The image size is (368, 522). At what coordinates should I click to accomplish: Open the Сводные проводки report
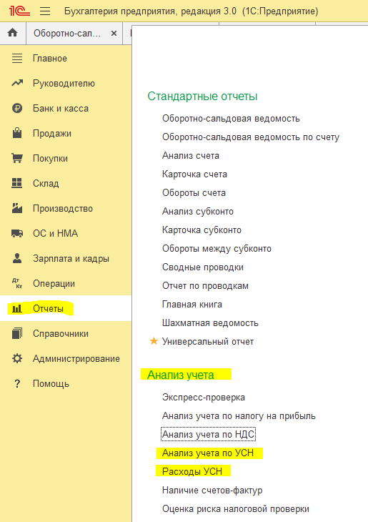(x=203, y=267)
